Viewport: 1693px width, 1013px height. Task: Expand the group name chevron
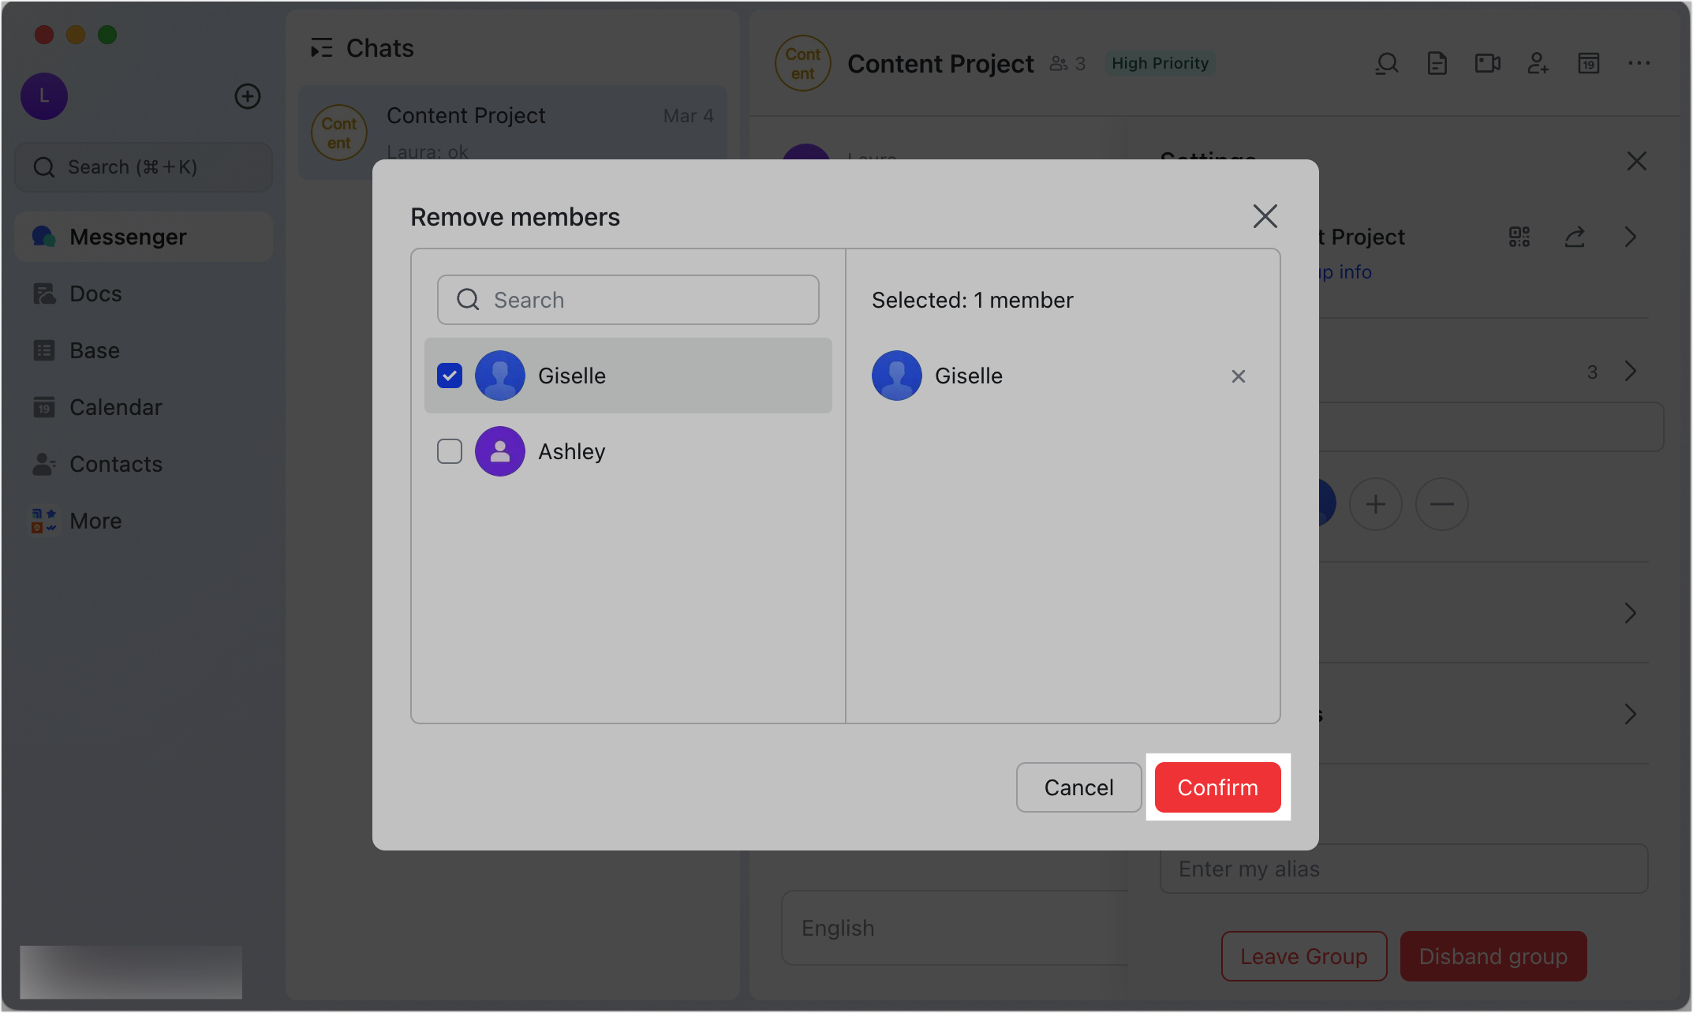coord(1630,237)
